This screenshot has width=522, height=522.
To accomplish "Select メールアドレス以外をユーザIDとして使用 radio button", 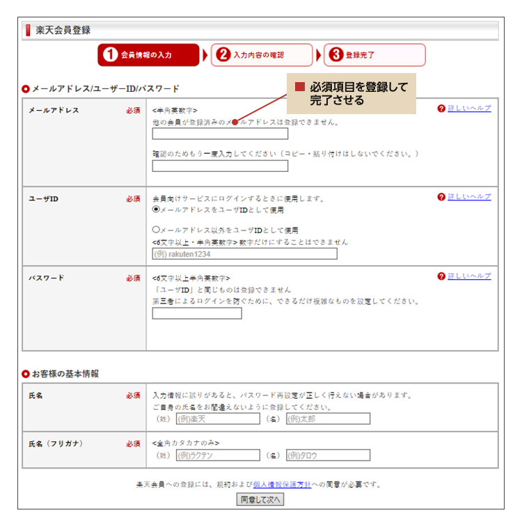I will point(156,230).
